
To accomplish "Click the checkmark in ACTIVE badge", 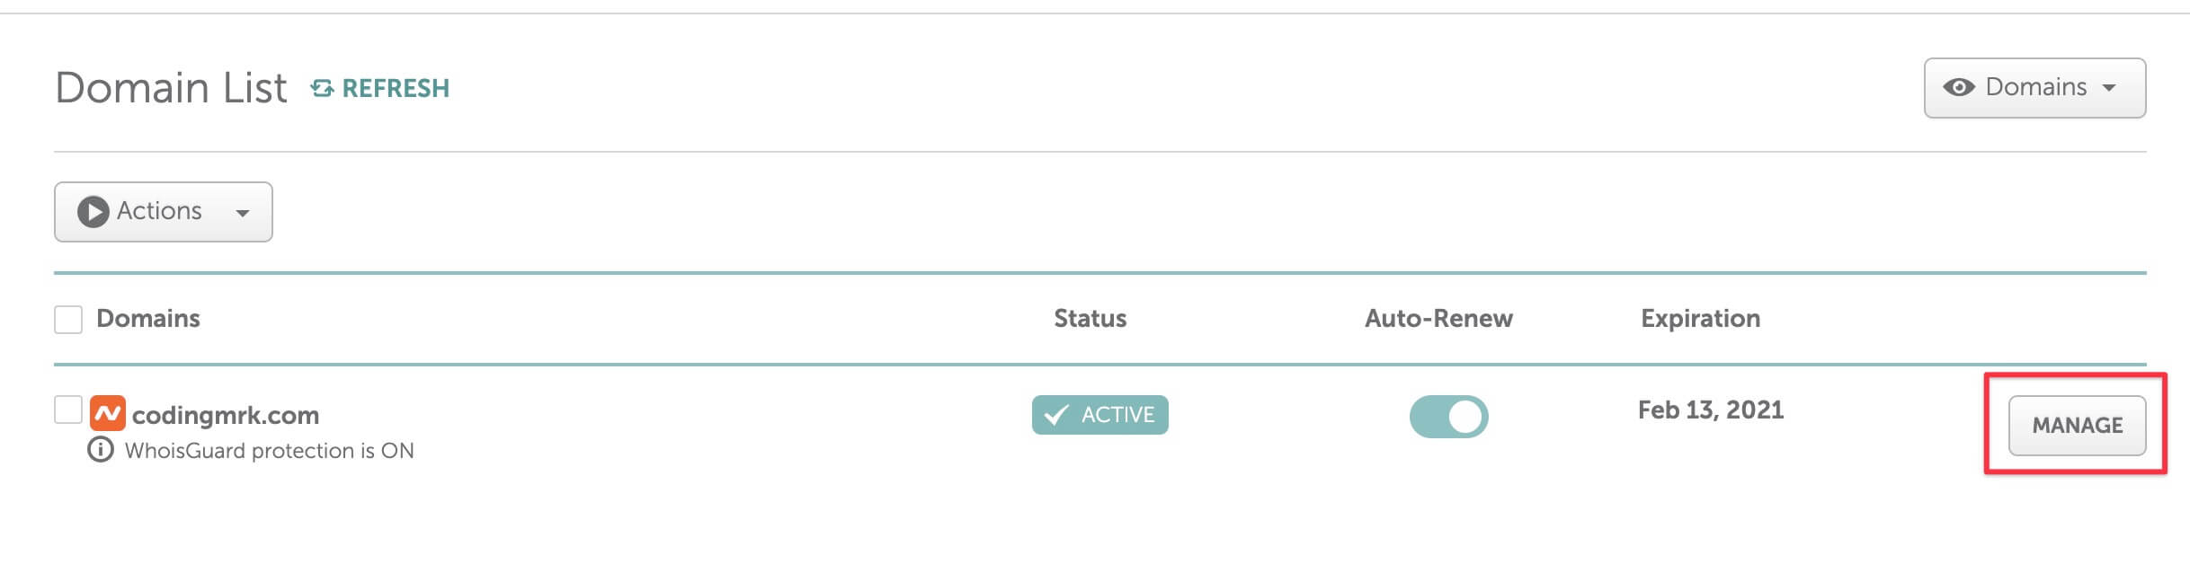I will coord(1056,415).
